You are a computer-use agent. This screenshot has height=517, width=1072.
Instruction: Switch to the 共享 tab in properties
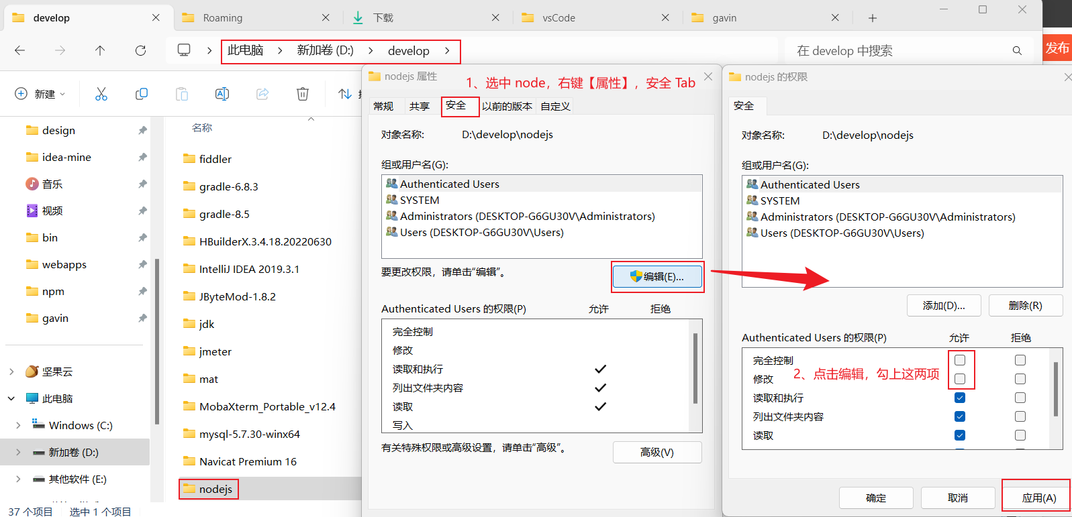pyautogui.click(x=419, y=106)
